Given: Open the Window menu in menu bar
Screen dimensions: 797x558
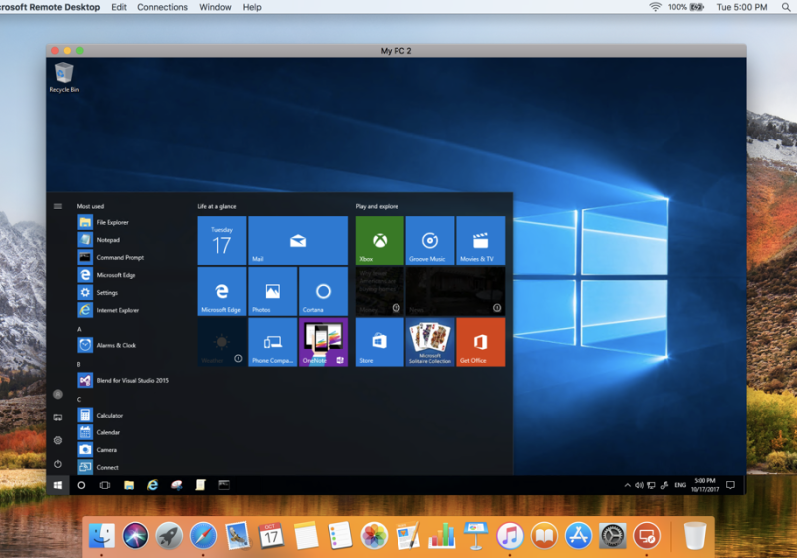Looking at the screenshot, I should (x=215, y=7).
